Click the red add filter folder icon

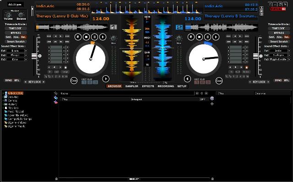[56, 102]
